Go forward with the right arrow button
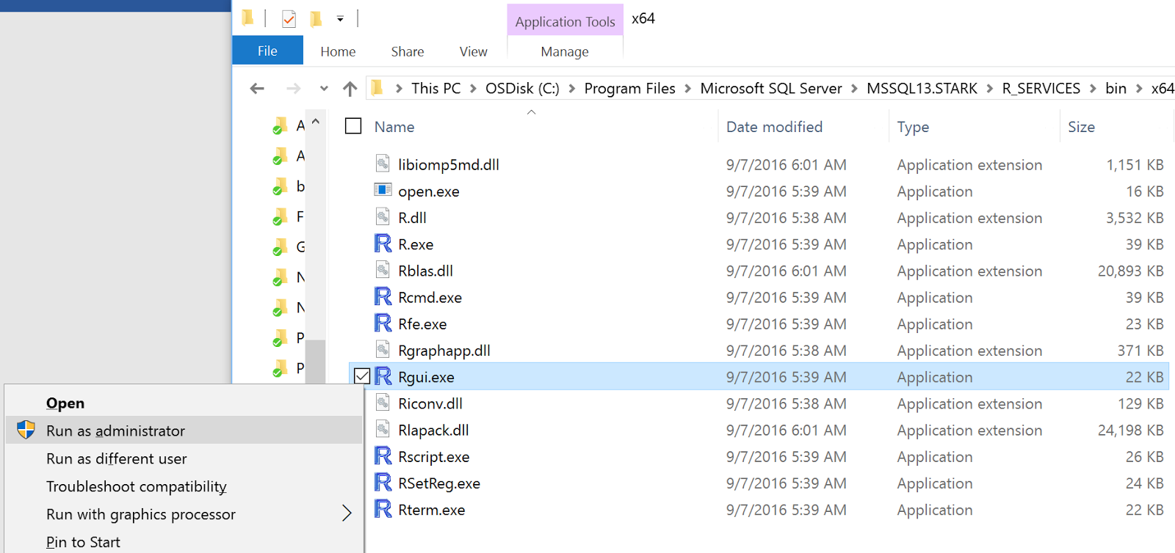The width and height of the screenshot is (1175, 553). [293, 89]
